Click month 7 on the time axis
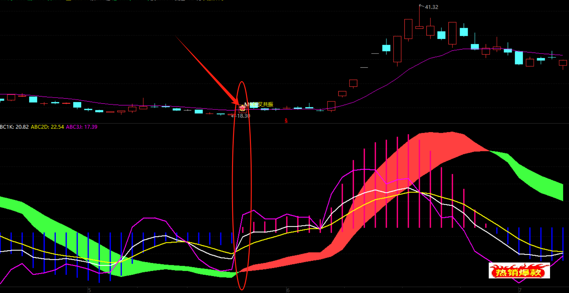The width and height of the screenshot is (569, 293). coord(520,290)
